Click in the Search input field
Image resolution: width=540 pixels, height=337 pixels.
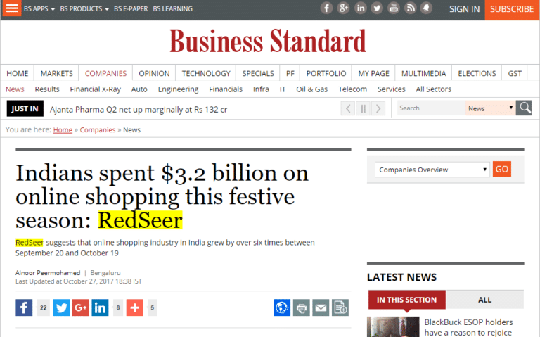click(431, 108)
